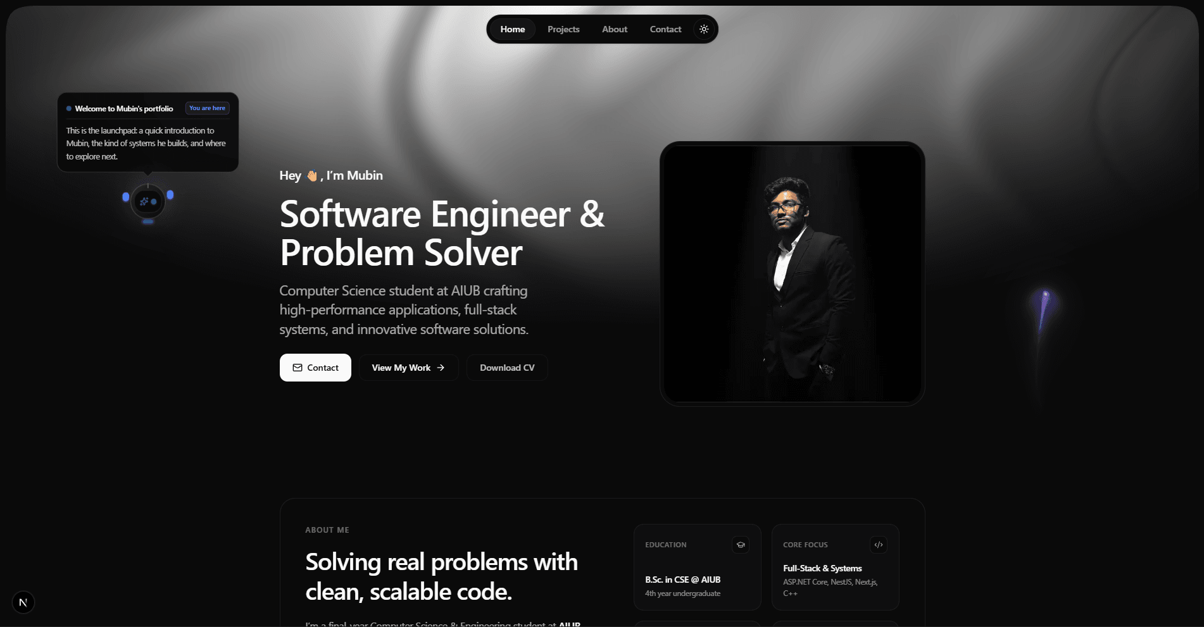
Task: Click the waving hand emoji in greeting
Action: click(311, 176)
